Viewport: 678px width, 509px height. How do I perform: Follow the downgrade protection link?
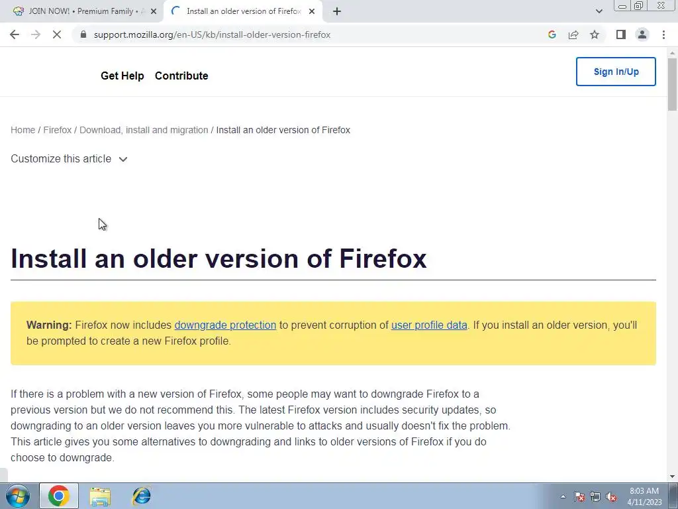point(225,325)
